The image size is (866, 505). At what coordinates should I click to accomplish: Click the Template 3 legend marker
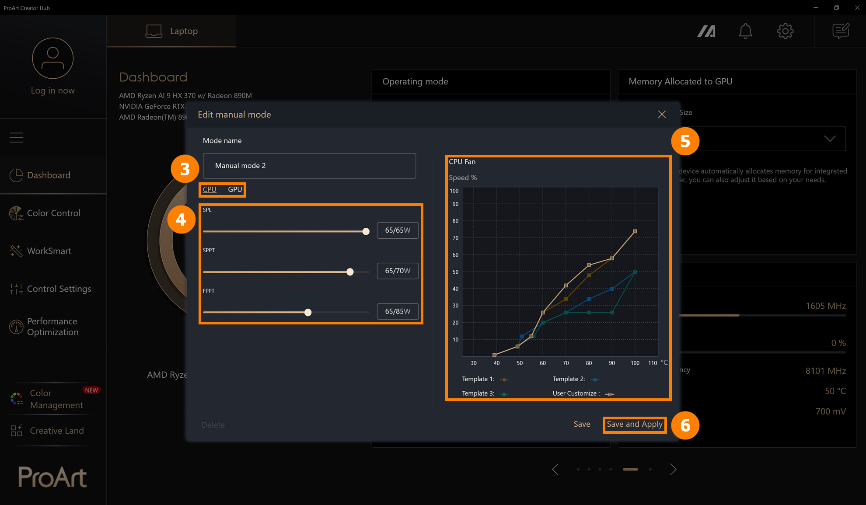tap(504, 394)
